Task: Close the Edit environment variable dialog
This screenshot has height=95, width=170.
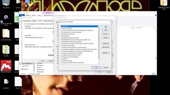Action: pos(110,22)
